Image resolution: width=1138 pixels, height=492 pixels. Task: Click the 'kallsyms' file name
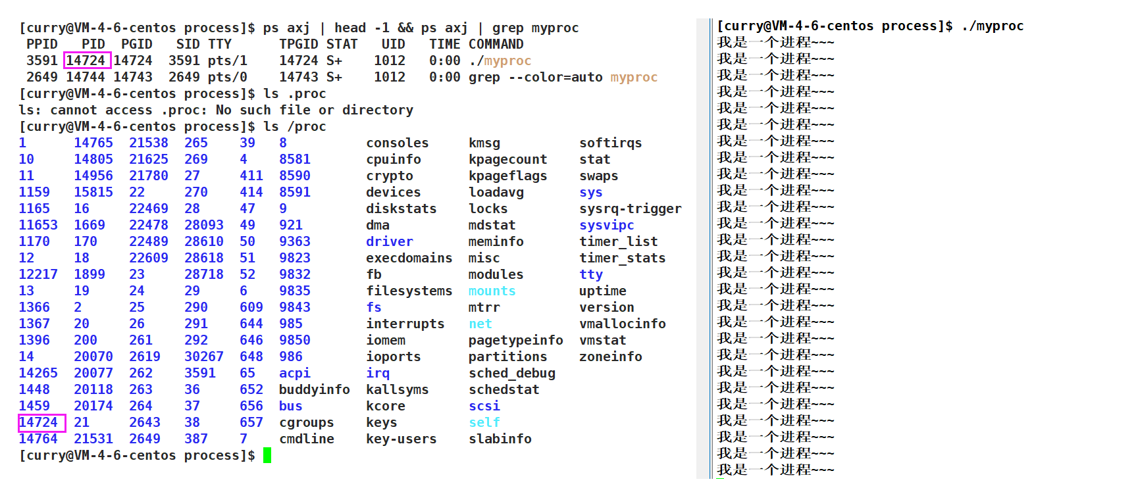(398, 390)
